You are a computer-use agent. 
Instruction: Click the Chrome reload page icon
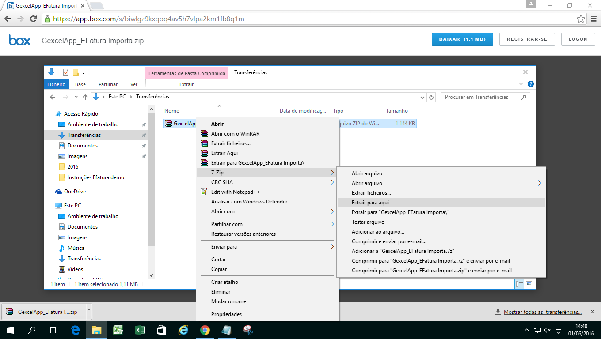33,19
